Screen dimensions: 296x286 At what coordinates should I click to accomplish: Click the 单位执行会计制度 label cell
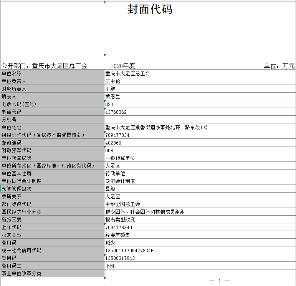[x=52, y=181]
